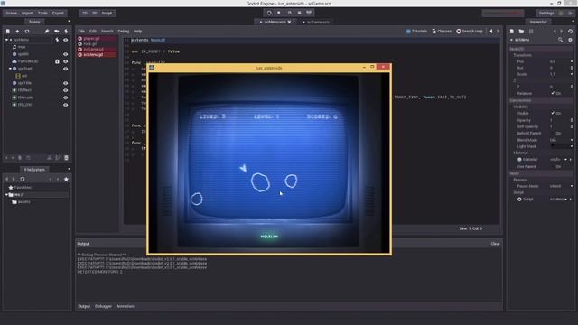The height and width of the screenshot is (325, 578).
Task: Toggle visibility eye of sprShell node
Action: pyautogui.click(x=66, y=69)
